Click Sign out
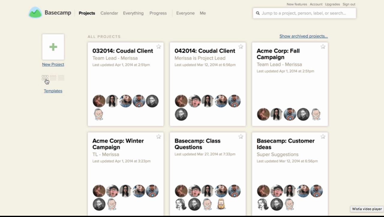This screenshot has width=384, height=217. tap(349, 4)
